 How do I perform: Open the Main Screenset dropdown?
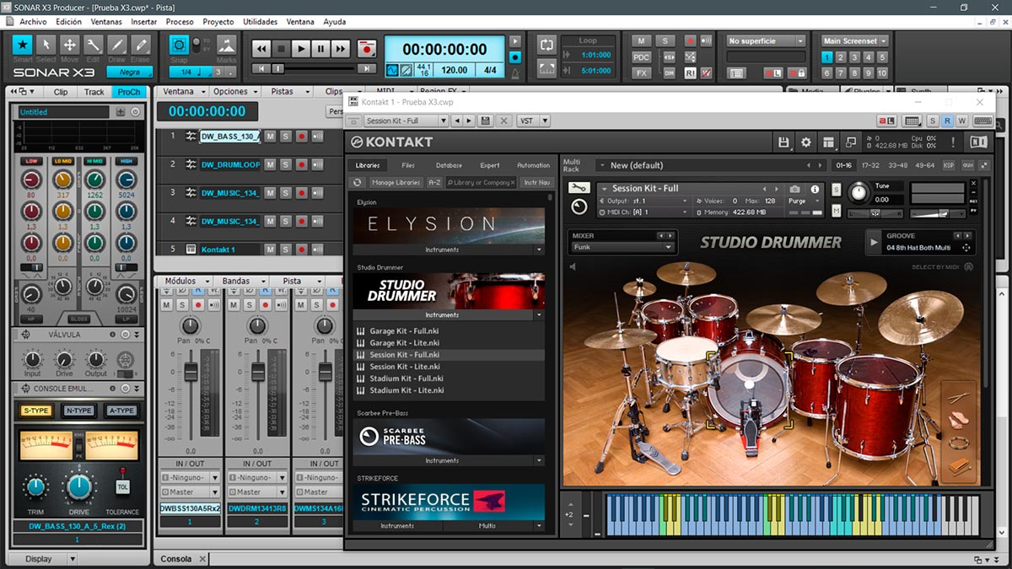[x=855, y=40]
